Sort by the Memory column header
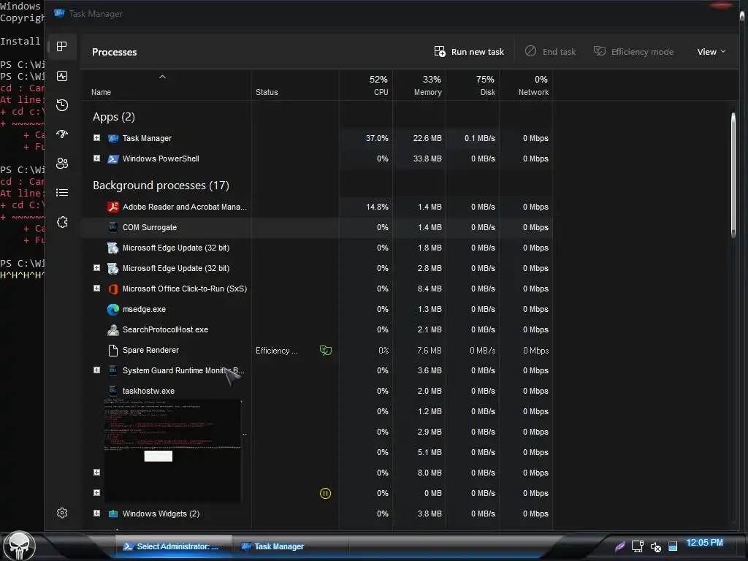This screenshot has width=748, height=561. [x=420, y=85]
